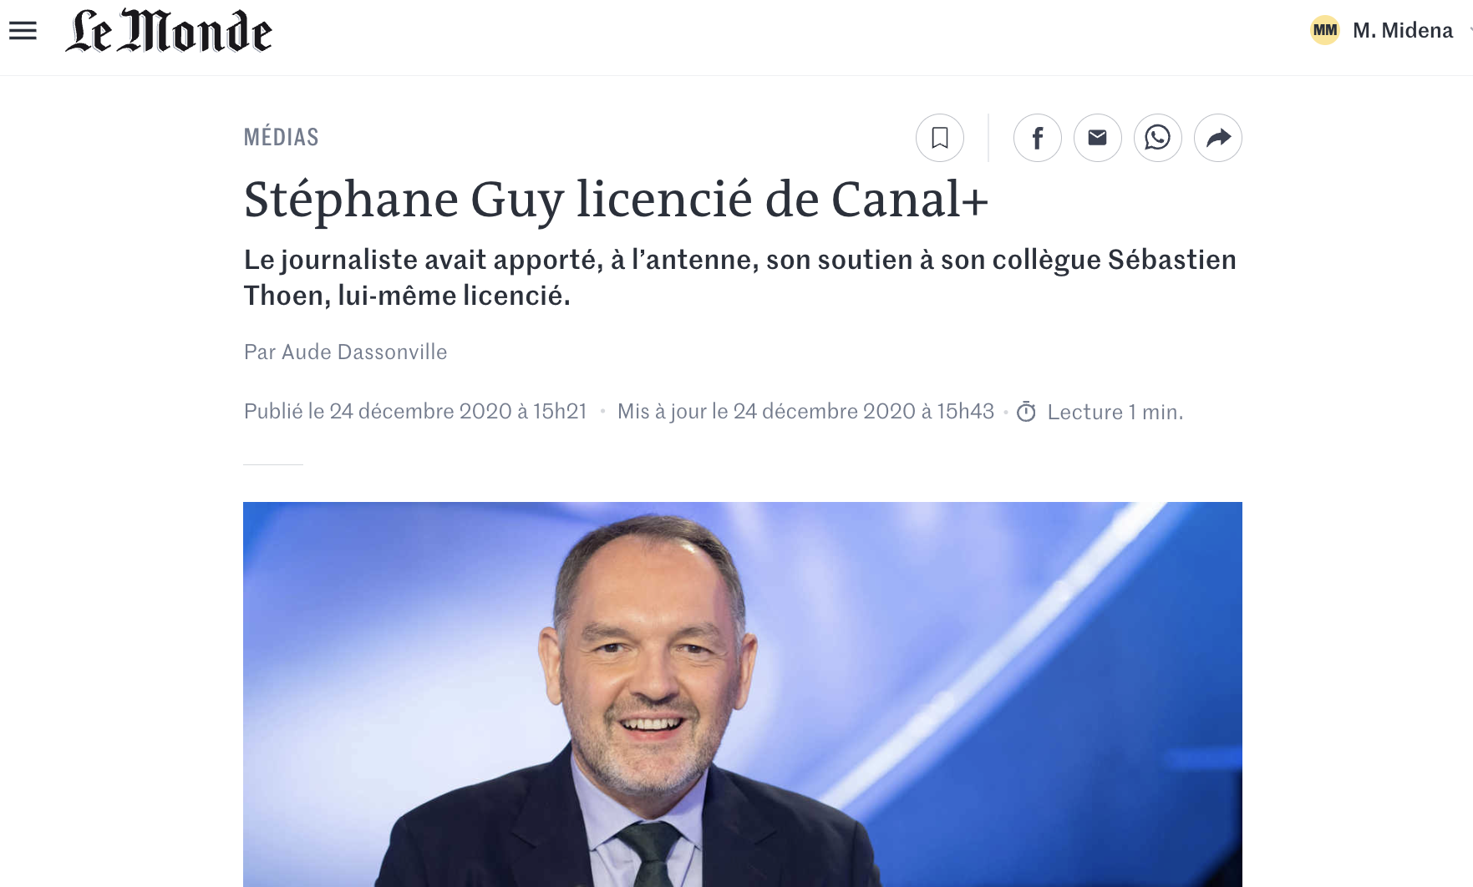This screenshot has width=1473, height=887.
Task: Click the Par byline text
Action: (260, 352)
